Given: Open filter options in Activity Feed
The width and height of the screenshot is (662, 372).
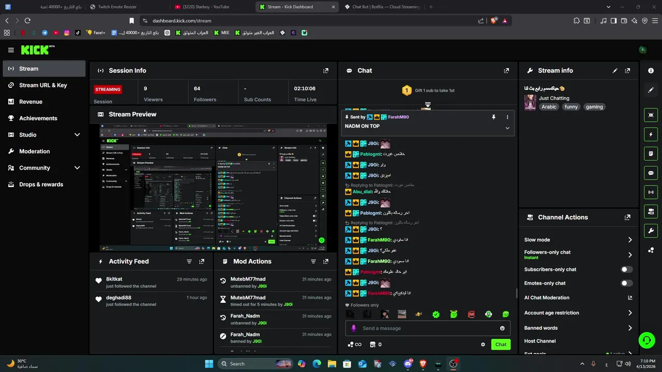Looking at the screenshot, I should click(x=189, y=262).
